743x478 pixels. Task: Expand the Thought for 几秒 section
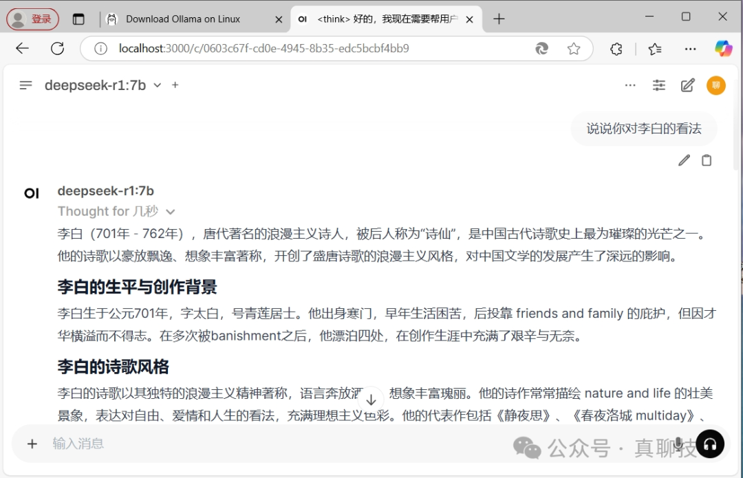tap(116, 211)
